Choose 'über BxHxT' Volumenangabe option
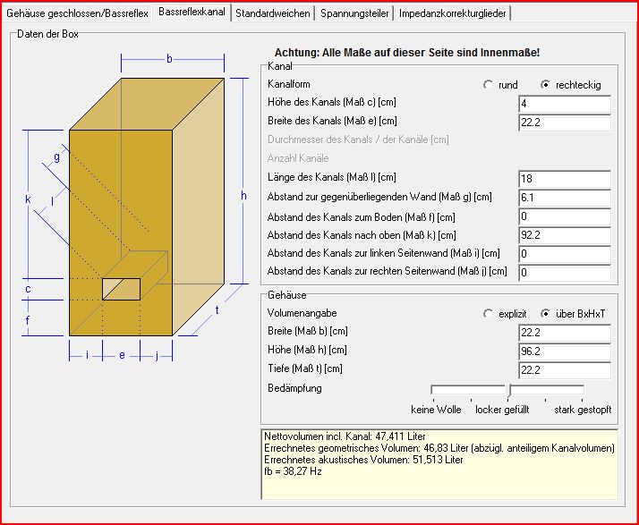The width and height of the screenshot is (639, 525). coord(545,314)
